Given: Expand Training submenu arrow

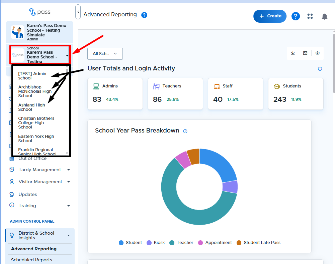Looking at the screenshot, I should click(x=69, y=206).
